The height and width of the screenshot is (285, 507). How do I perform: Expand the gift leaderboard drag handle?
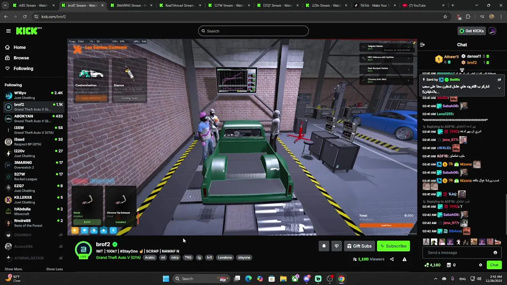coord(462,70)
